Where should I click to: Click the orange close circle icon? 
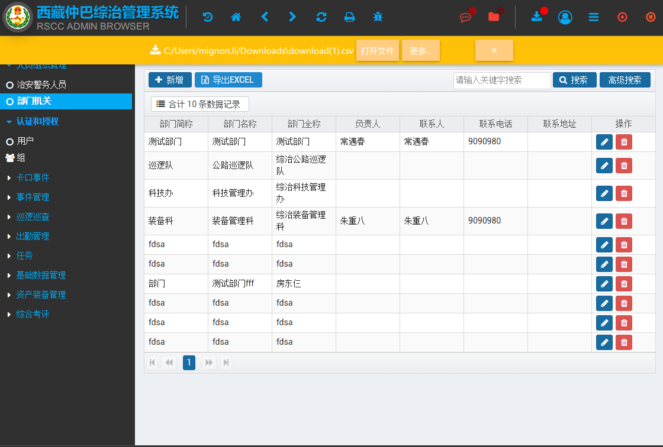[651, 17]
